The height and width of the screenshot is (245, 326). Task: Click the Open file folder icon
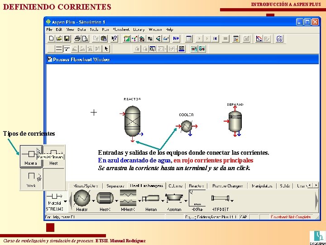tap(59, 39)
